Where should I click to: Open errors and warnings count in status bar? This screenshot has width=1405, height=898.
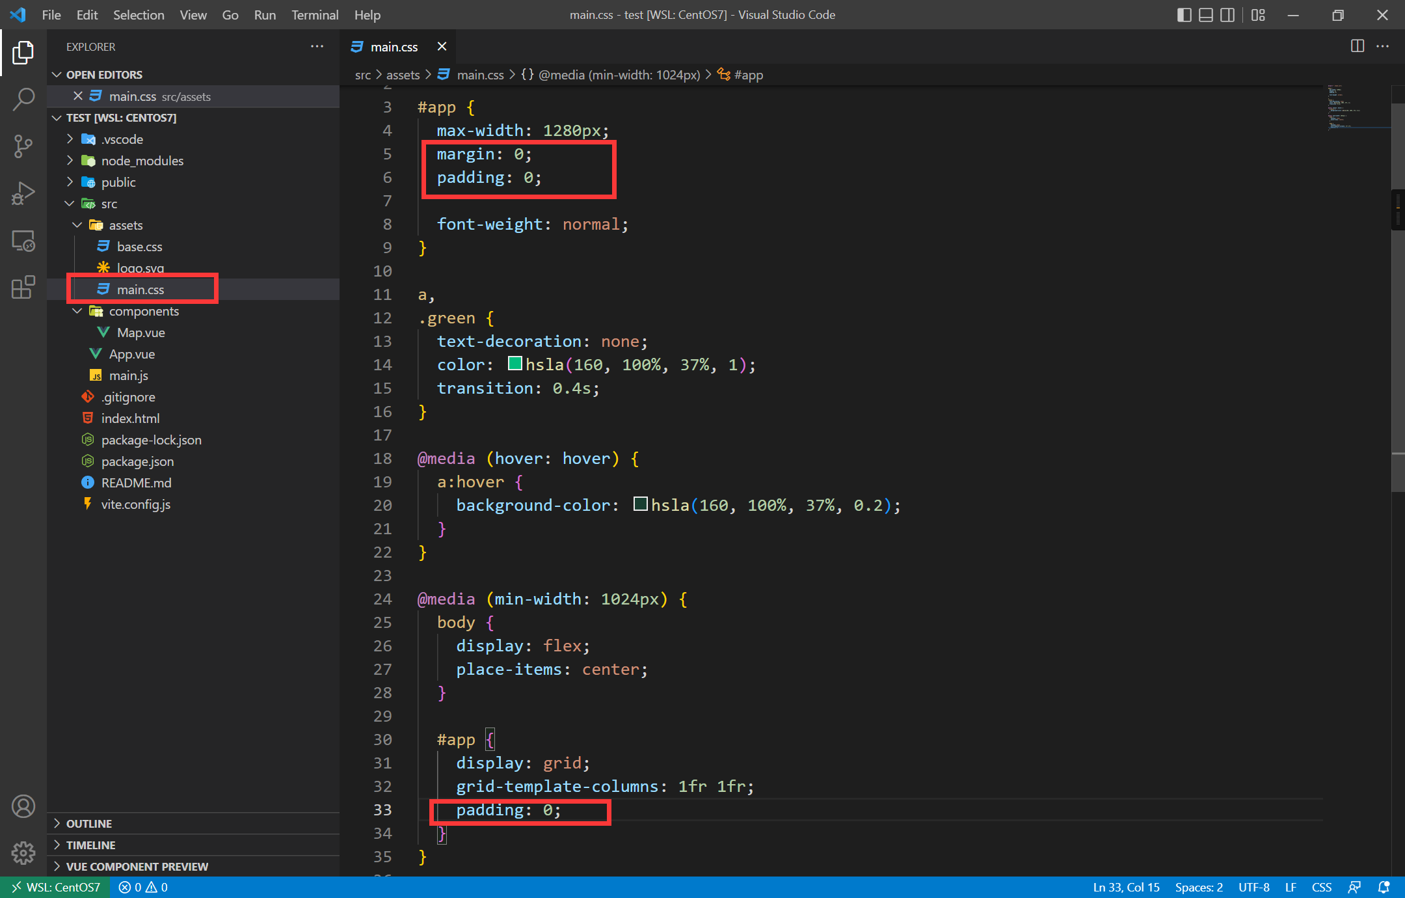[143, 887]
